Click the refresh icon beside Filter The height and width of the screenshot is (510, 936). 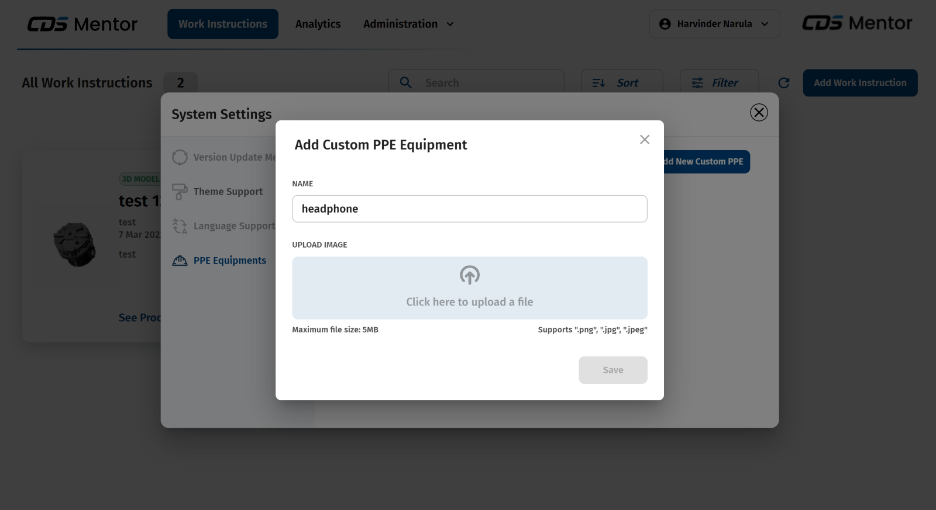[x=784, y=83]
